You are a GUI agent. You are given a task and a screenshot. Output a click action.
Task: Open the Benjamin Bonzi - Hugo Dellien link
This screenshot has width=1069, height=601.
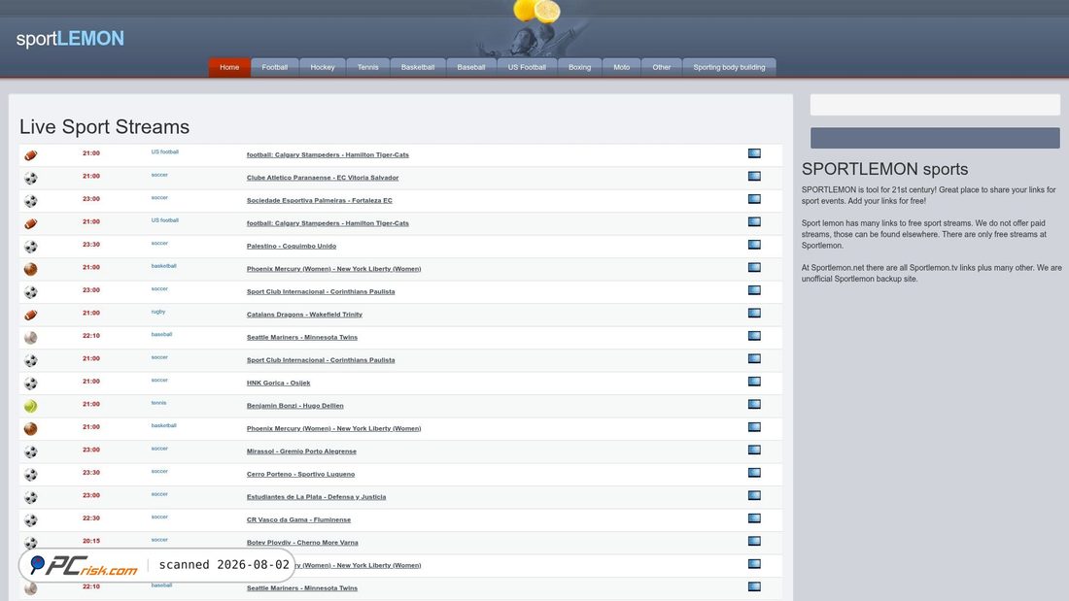click(x=295, y=406)
